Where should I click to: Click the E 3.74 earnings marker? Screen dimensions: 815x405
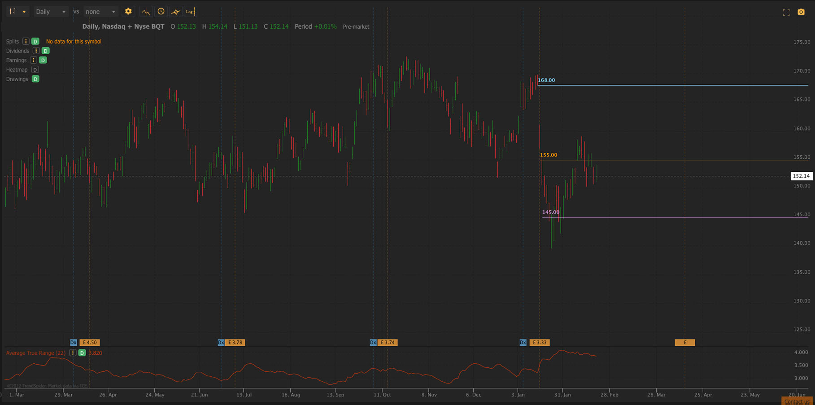coord(388,343)
